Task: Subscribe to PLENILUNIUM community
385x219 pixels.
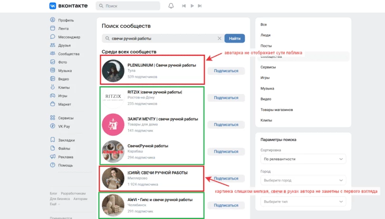Action: [x=226, y=71]
